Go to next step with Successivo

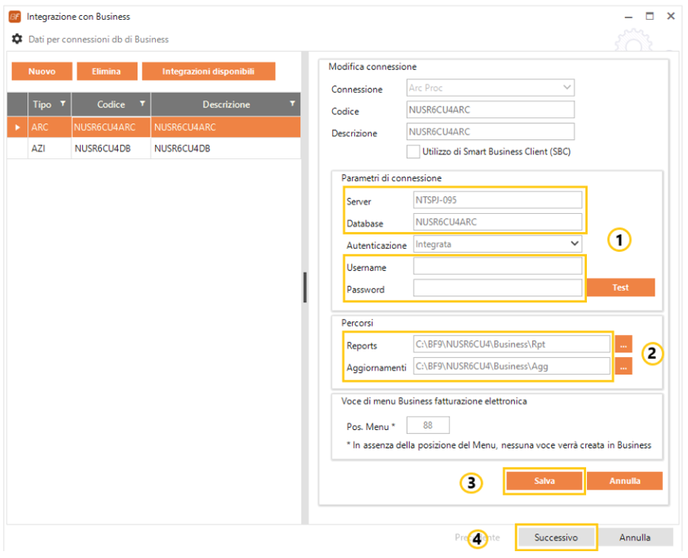[x=556, y=537]
